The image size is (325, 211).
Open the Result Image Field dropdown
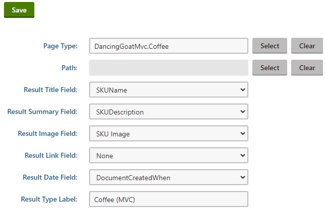pos(168,133)
